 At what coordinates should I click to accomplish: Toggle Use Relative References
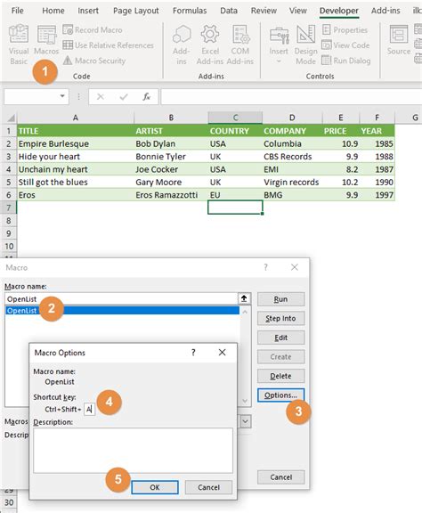coord(109,45)
